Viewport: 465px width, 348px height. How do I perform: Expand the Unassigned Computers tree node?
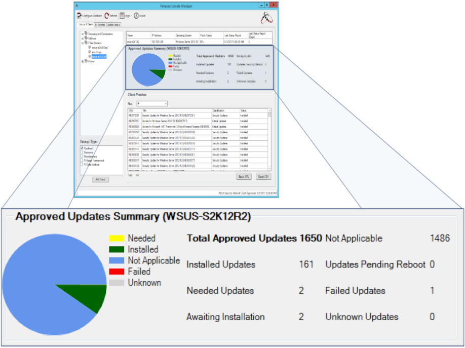[83, 34]
